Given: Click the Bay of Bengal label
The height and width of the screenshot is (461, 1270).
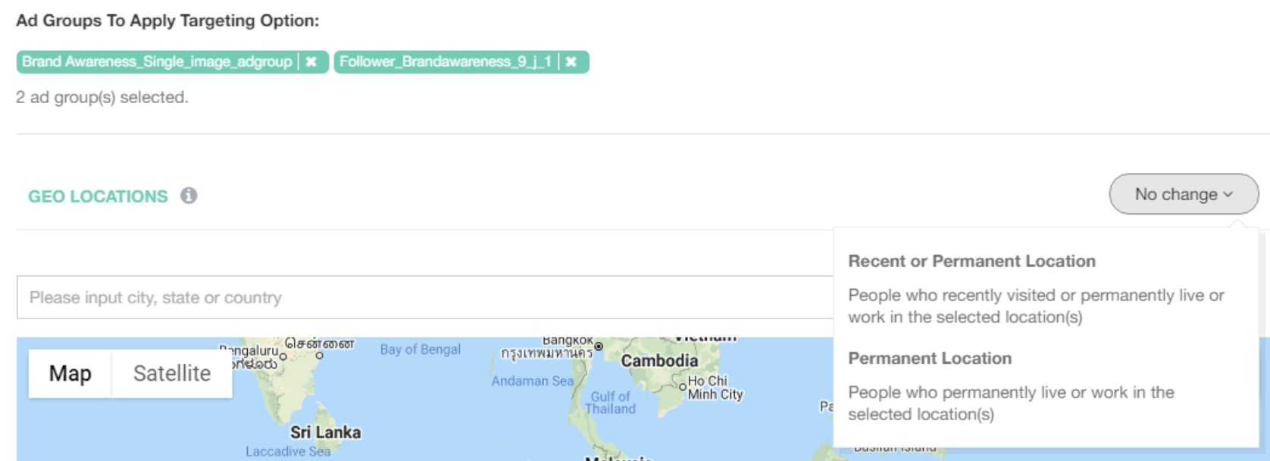Looking at the screenshot, I should 420,350.
